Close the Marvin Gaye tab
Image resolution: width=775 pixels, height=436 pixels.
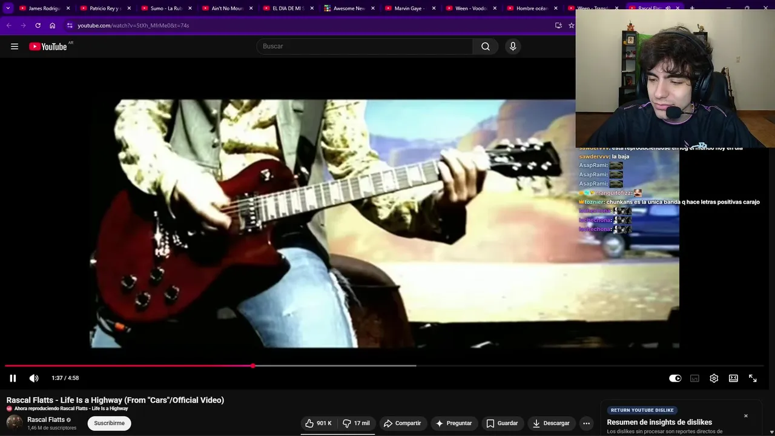pyautogui.click(x=434, y=8)
